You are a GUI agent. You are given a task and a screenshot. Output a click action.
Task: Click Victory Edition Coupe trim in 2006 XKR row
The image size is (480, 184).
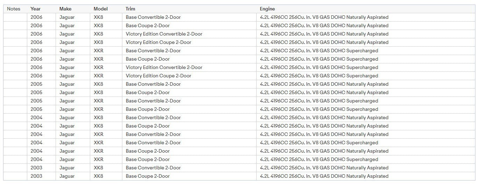158,76
